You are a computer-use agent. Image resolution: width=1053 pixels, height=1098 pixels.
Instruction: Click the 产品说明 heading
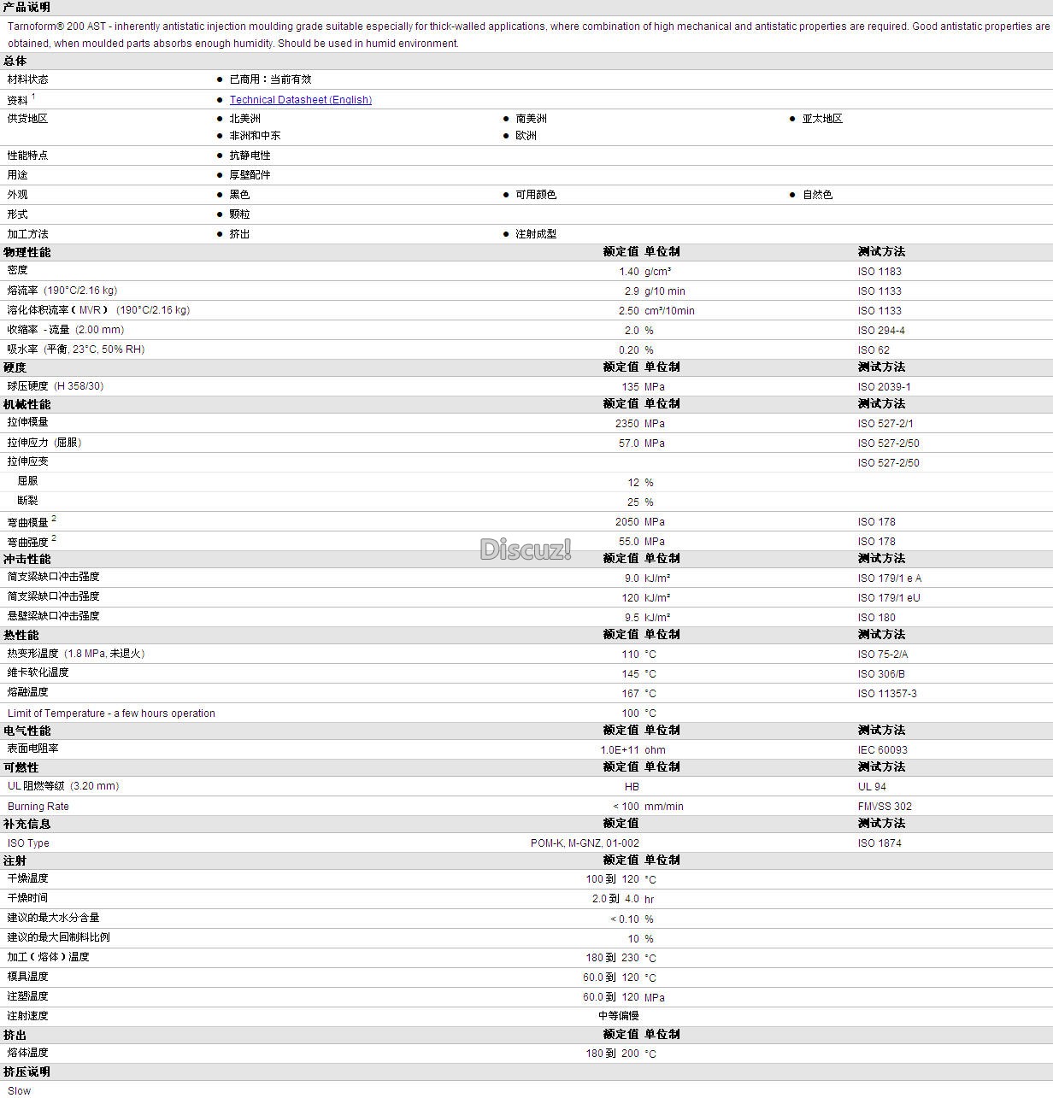[26, 7]
